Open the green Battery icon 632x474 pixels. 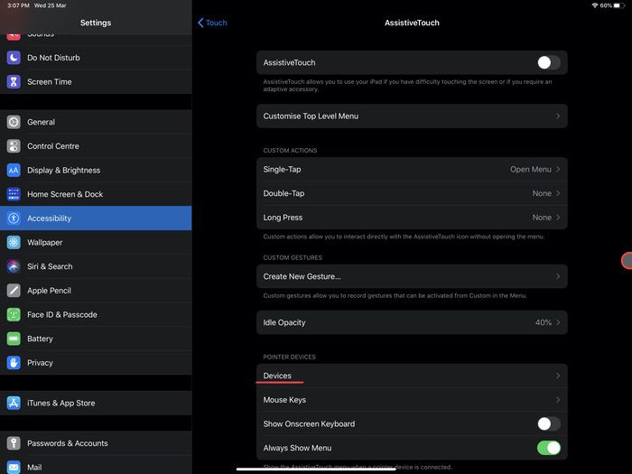[14, 339]
